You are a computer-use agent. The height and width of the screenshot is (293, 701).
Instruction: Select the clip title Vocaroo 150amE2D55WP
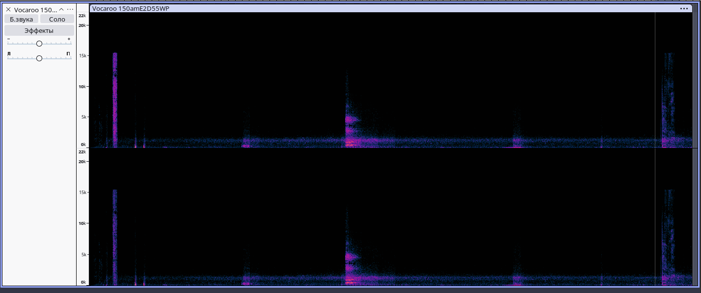pyautogui.click(x=131, y=8)
